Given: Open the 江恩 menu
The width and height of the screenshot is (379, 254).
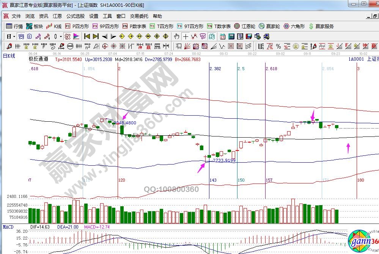Looking at the screenshot, I should pyautogui.click(x=57, y=16).
